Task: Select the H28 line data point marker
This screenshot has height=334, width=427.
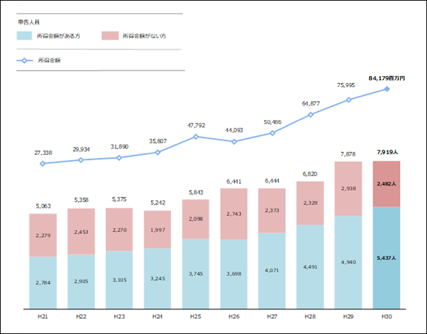Action: [310, 115]
